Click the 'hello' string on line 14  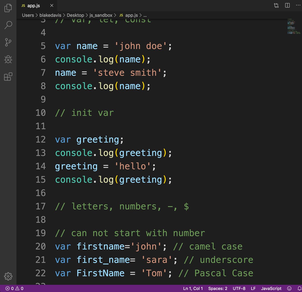click(x=132, y=166)
